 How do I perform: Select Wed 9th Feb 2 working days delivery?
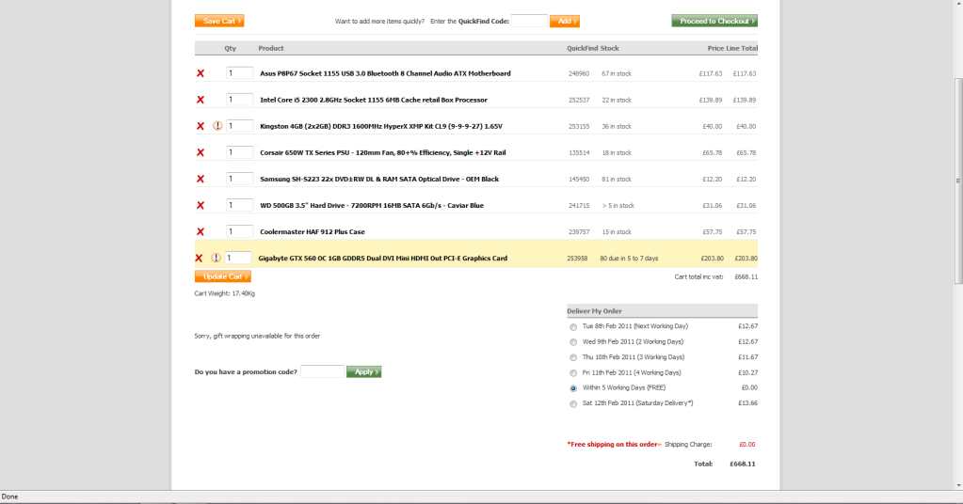click(x=573, y=342)
